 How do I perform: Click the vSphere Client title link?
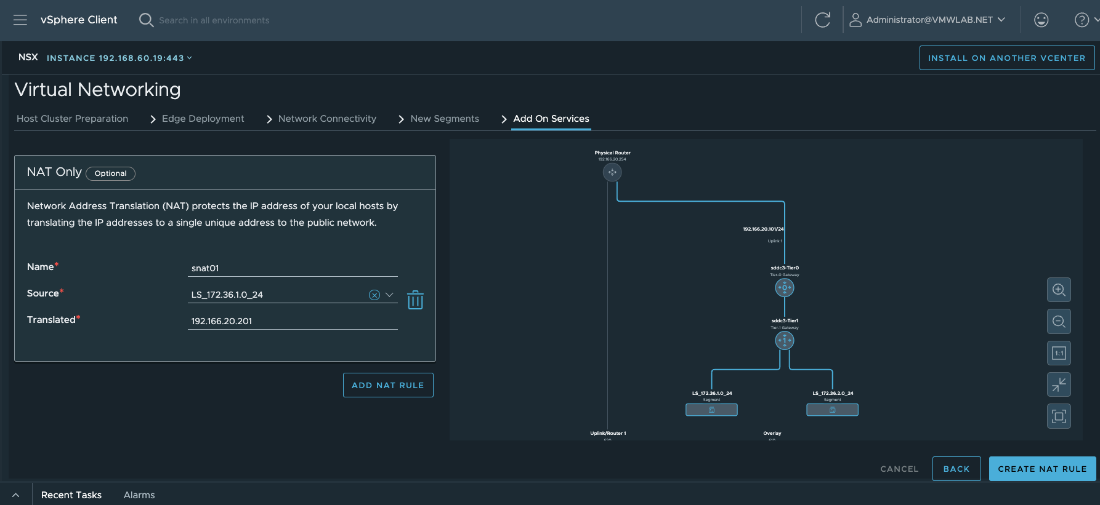tap(79, 20)
